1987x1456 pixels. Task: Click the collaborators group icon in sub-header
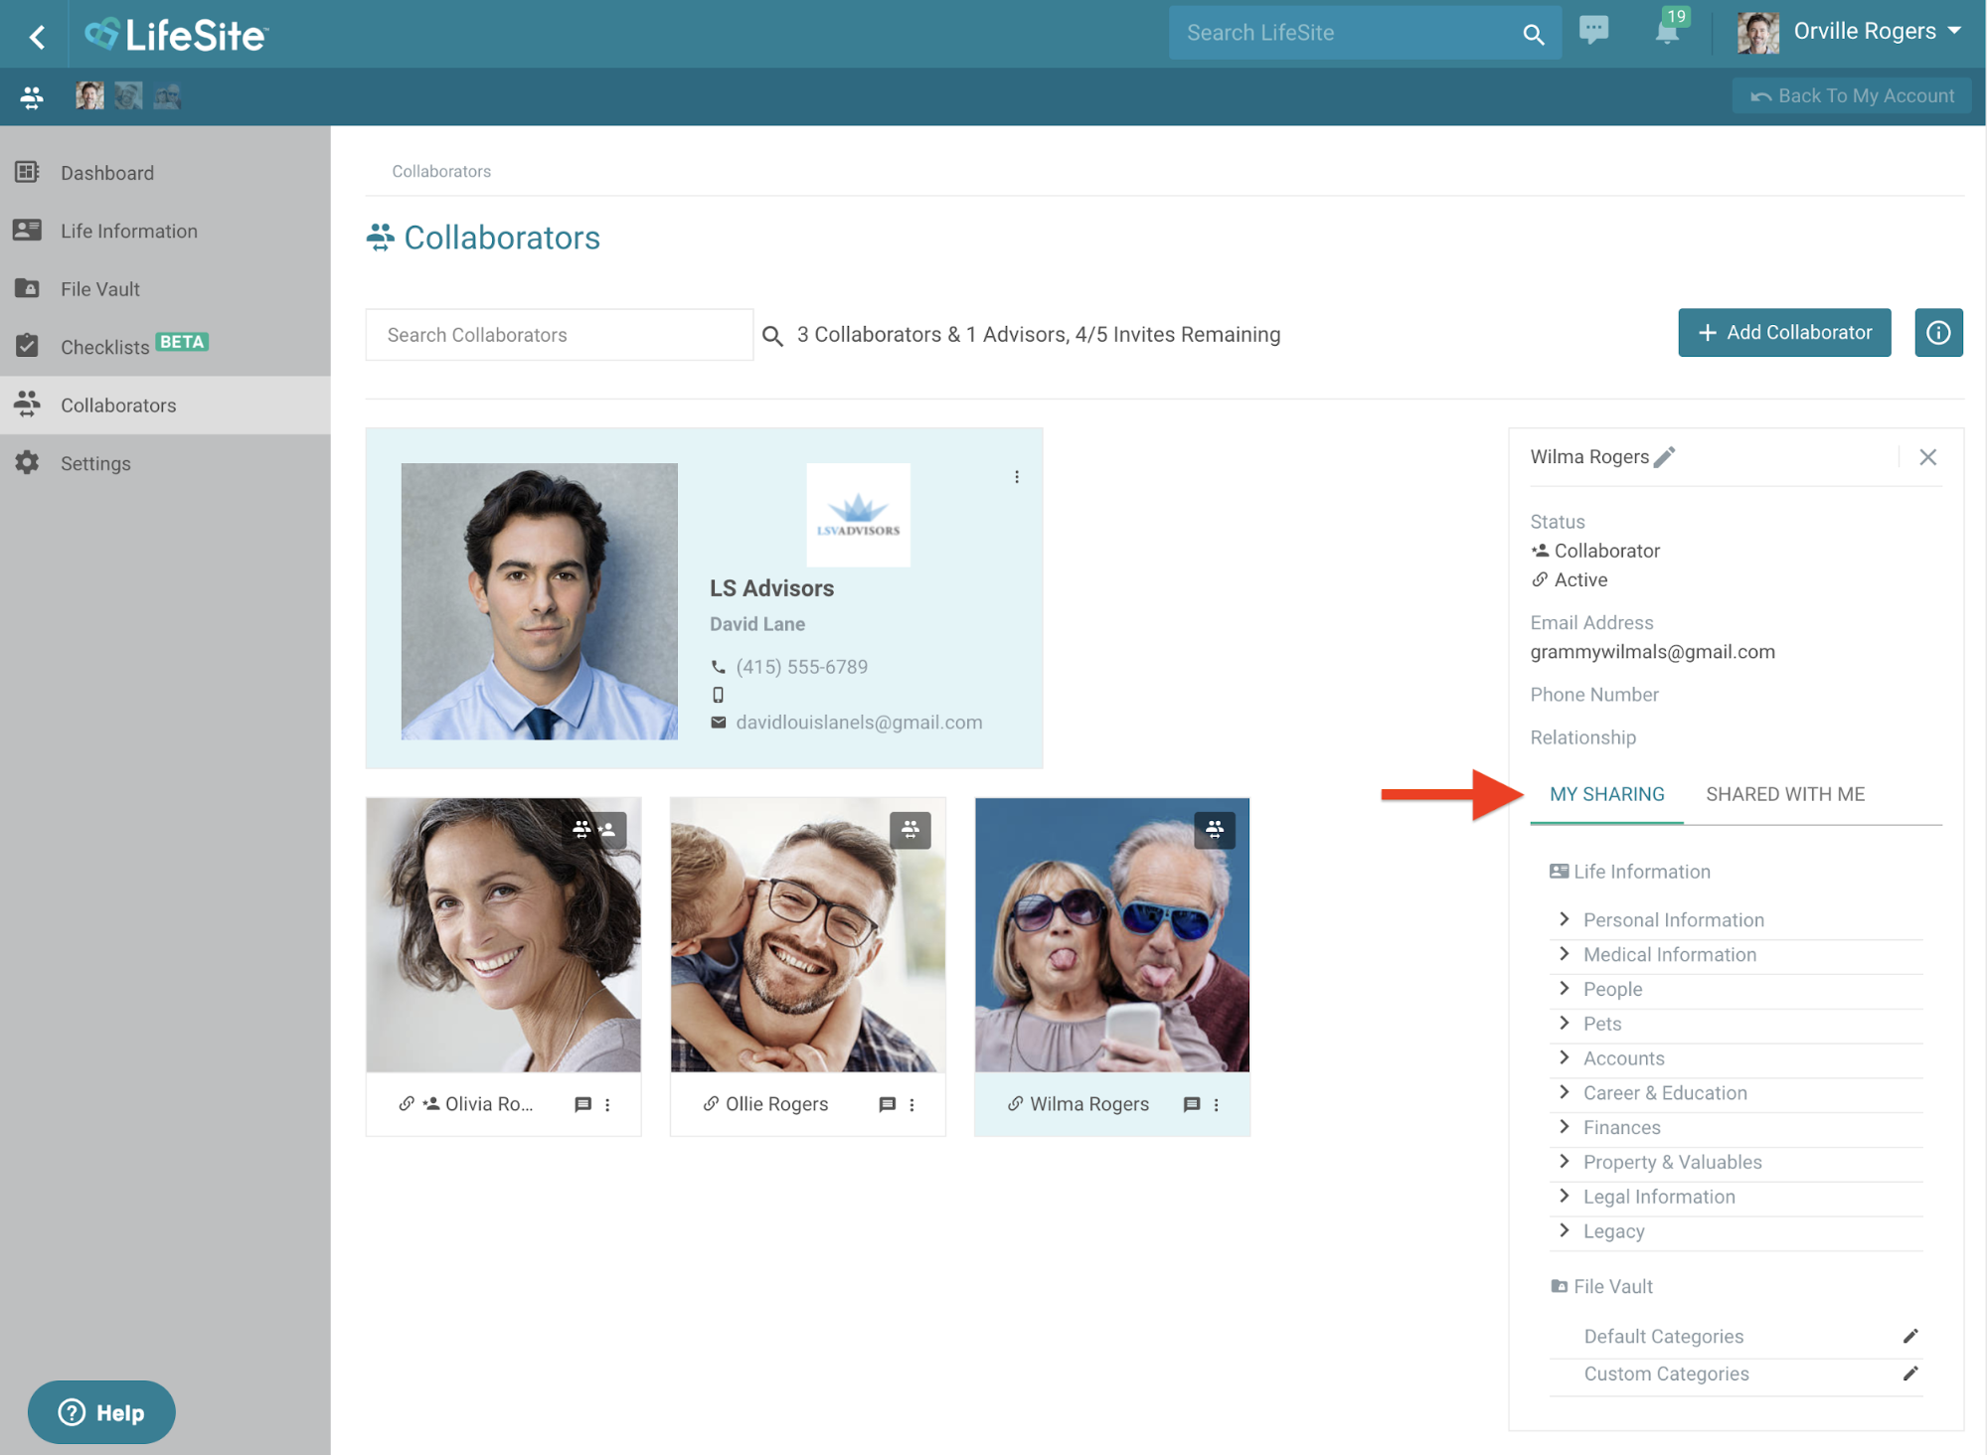pyautogui.click(x=32, y=96)
